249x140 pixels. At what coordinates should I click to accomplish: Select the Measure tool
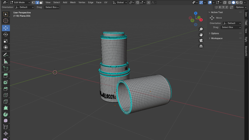pos(6,61)
